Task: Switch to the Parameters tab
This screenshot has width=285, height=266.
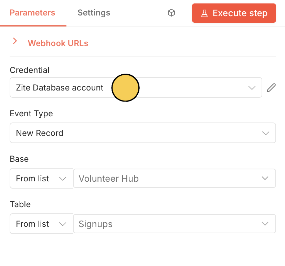Action: coord(32,13)
